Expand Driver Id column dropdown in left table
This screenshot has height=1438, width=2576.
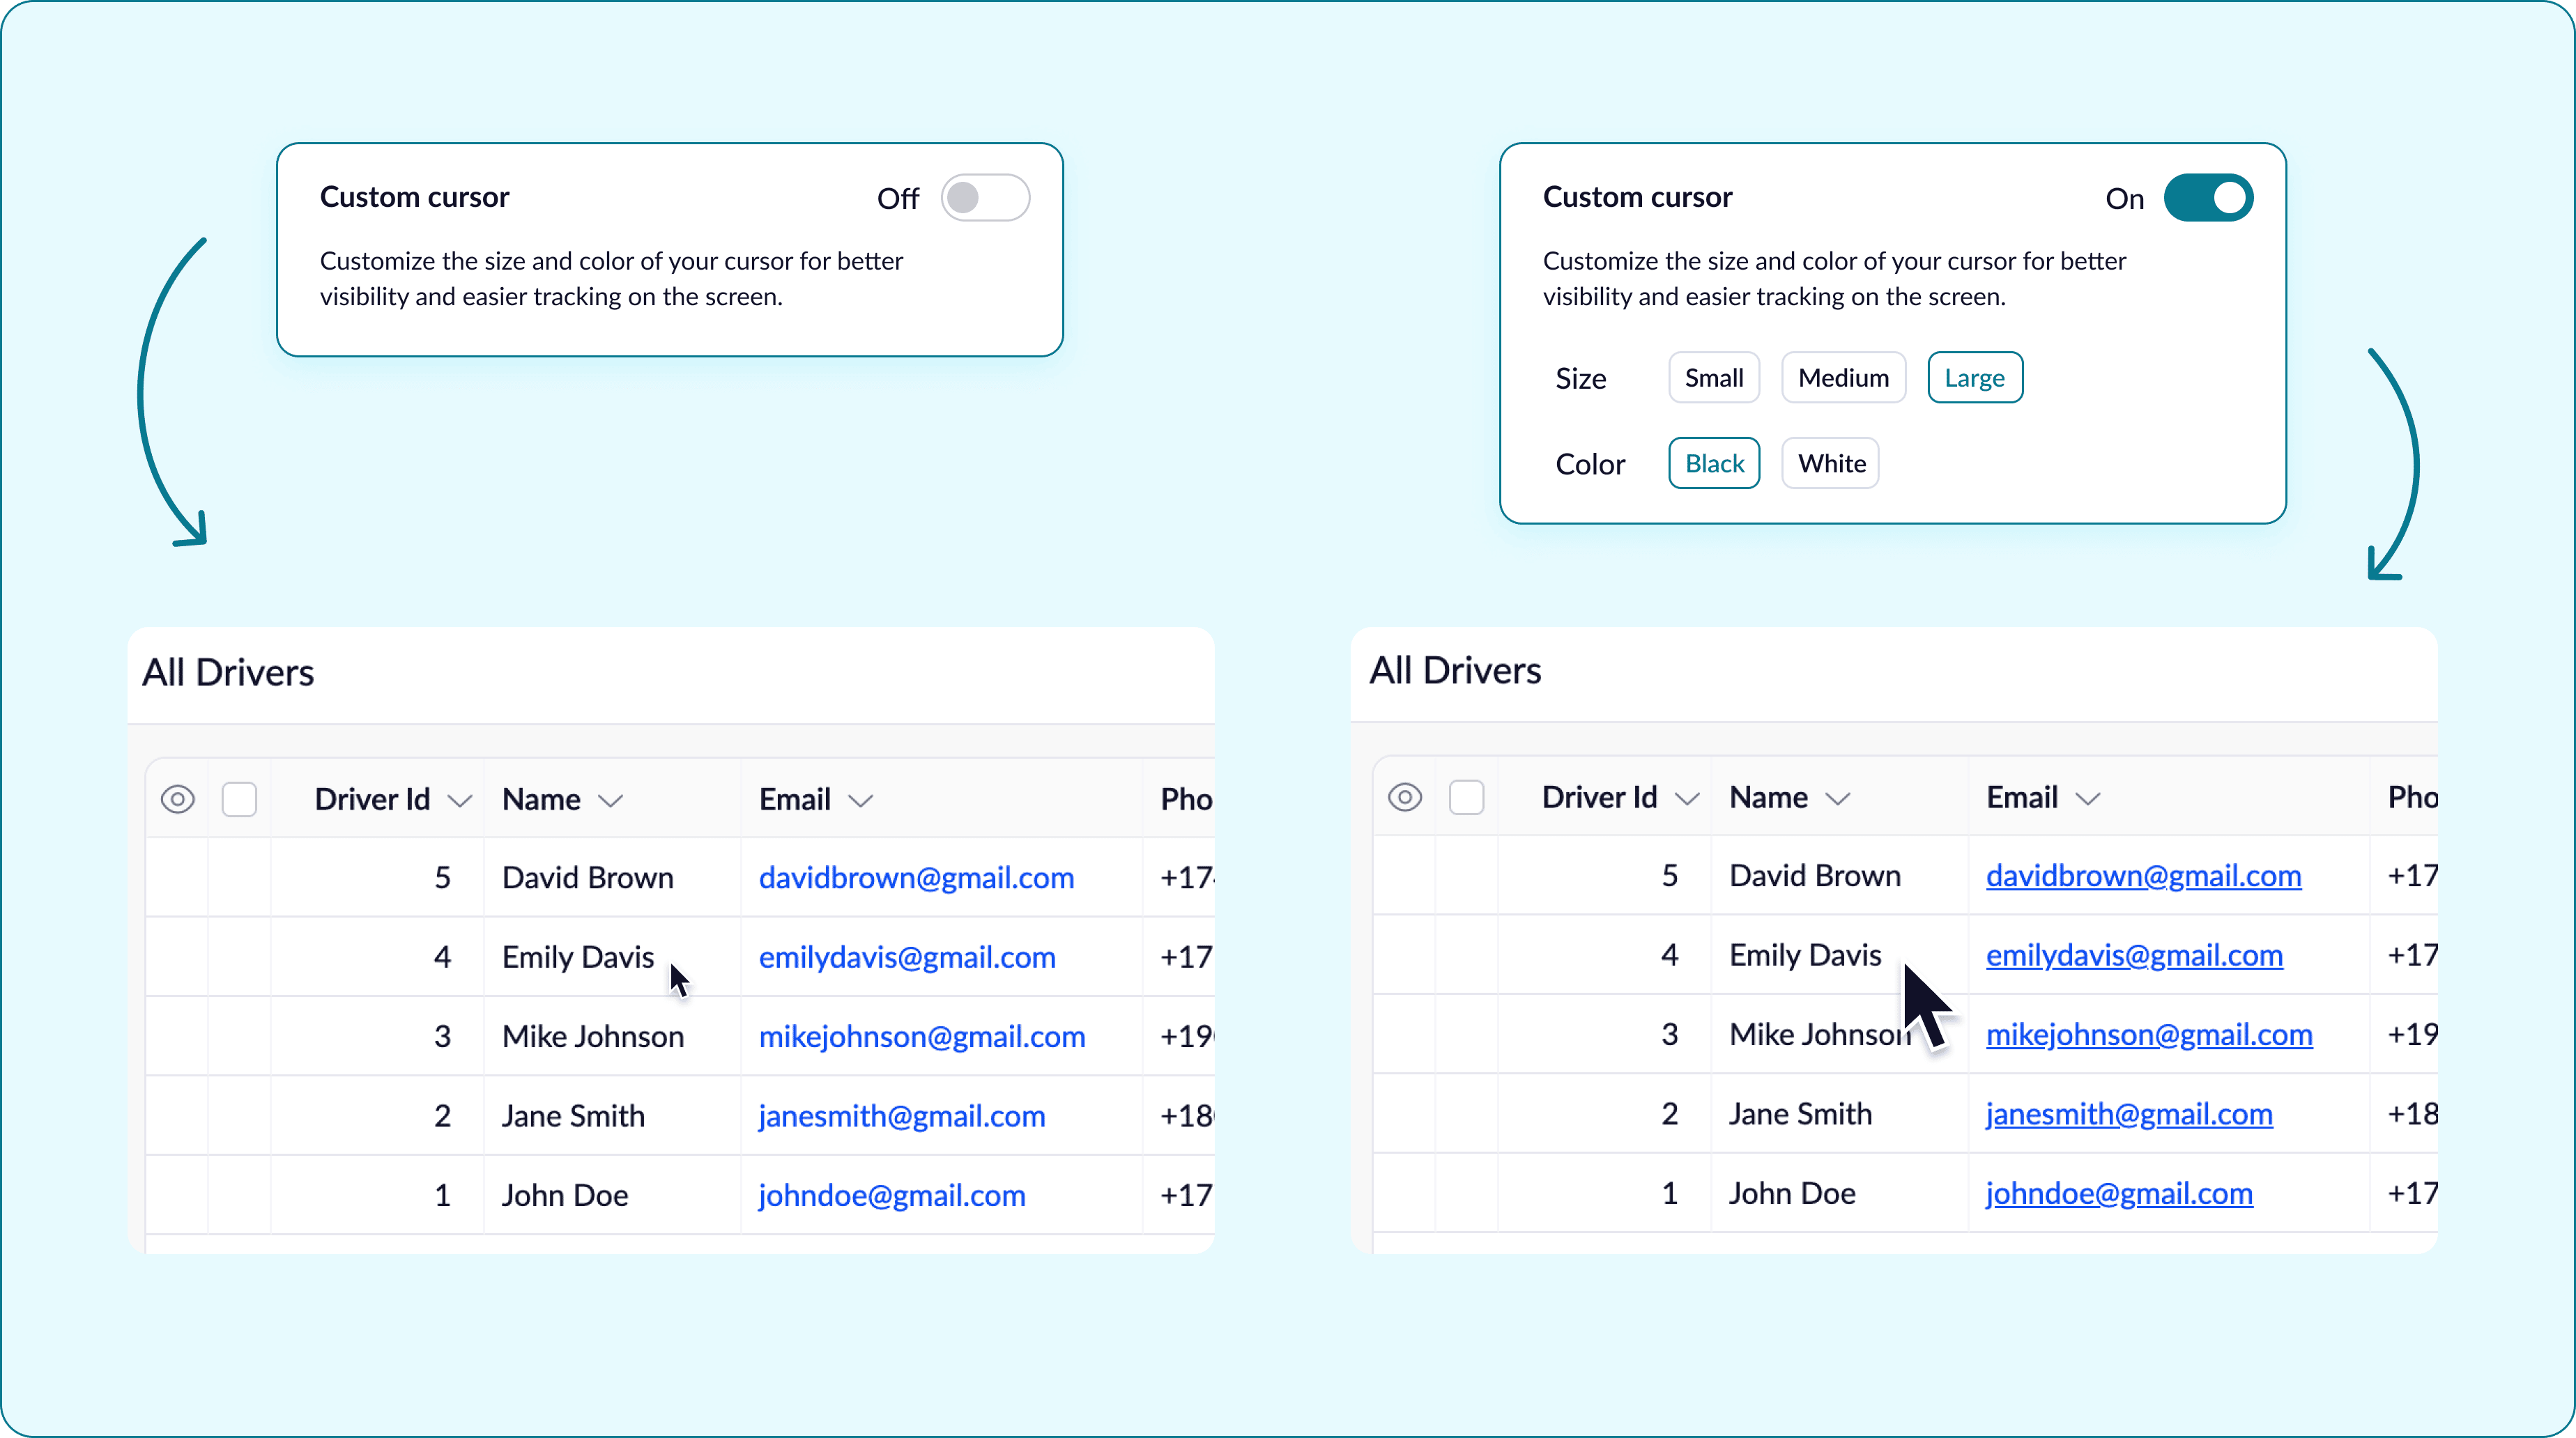[x=460, y=801]
